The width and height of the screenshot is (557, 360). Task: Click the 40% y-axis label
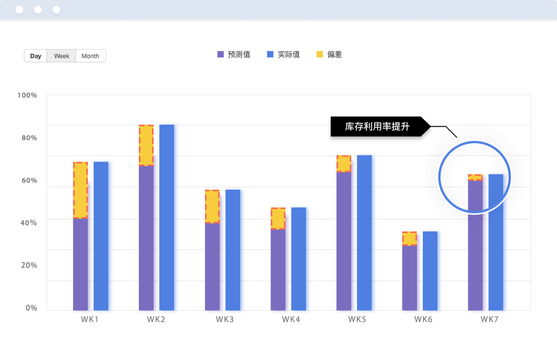click(29, 223)
